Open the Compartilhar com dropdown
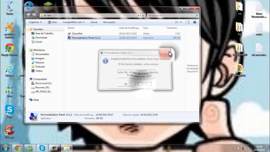Viewport: 270px width, 152px height. coord(73,22)
